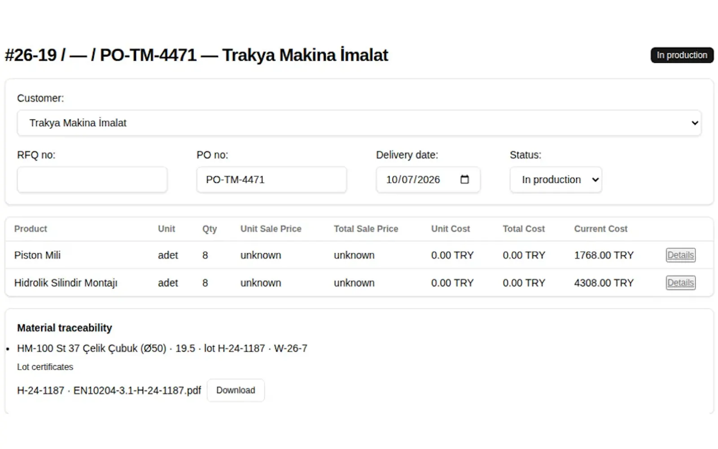Click the Total Cost column header
Screen dimensions: 718x449
(x=524, y=229)
